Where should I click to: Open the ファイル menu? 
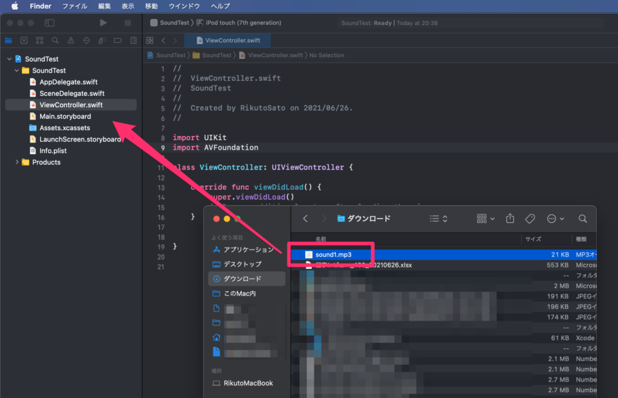75,6
